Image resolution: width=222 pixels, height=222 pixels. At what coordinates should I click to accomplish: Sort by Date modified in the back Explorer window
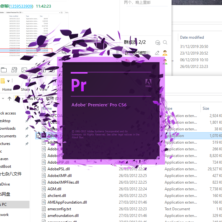pyautogui.click(x=192, y=37)
